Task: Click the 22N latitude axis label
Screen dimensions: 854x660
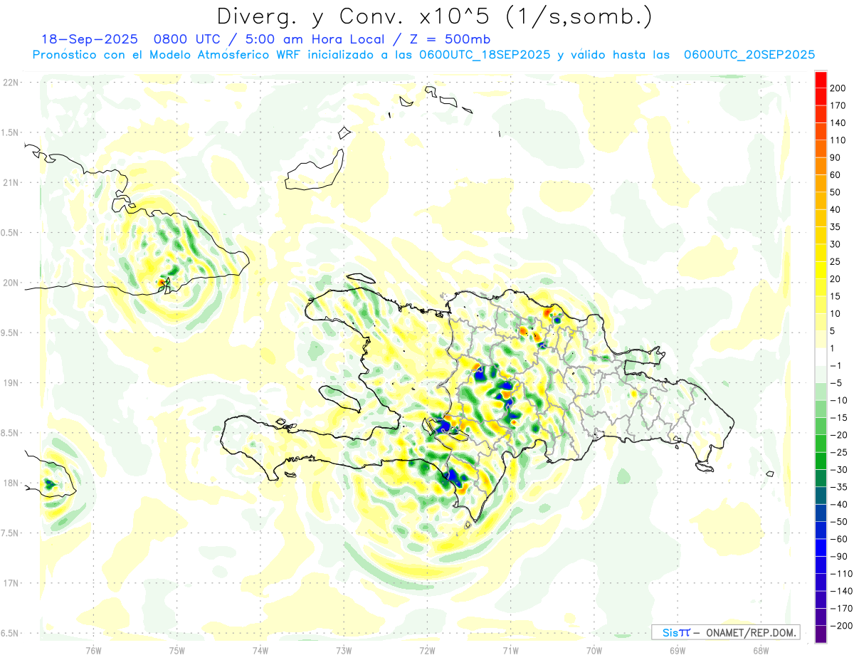Action: pyautogui.click(x=11, y=82)
